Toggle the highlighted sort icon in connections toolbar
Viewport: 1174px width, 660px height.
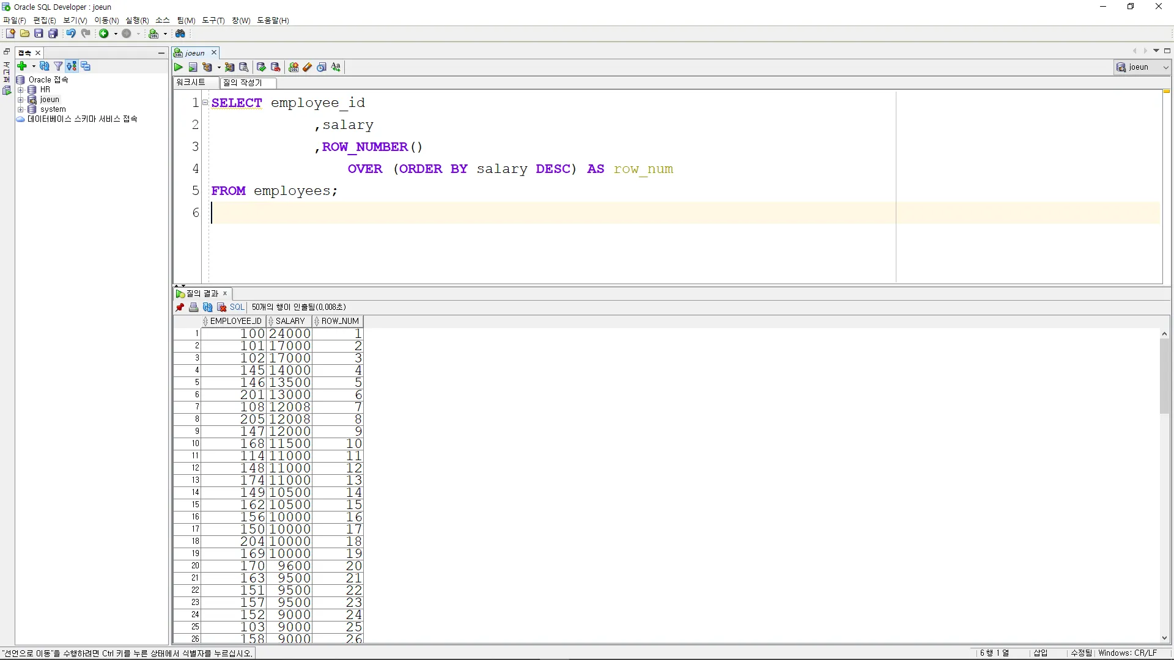(x=72, y=66)
